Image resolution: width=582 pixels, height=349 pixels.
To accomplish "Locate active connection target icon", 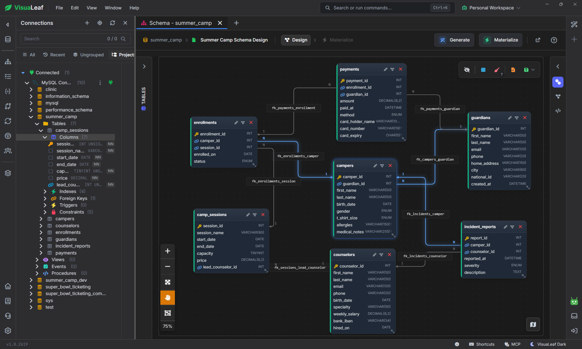I will click(100, 23).
